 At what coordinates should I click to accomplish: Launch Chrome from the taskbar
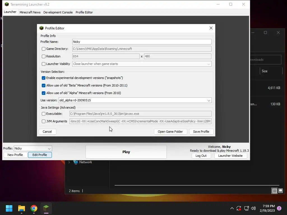34,208
